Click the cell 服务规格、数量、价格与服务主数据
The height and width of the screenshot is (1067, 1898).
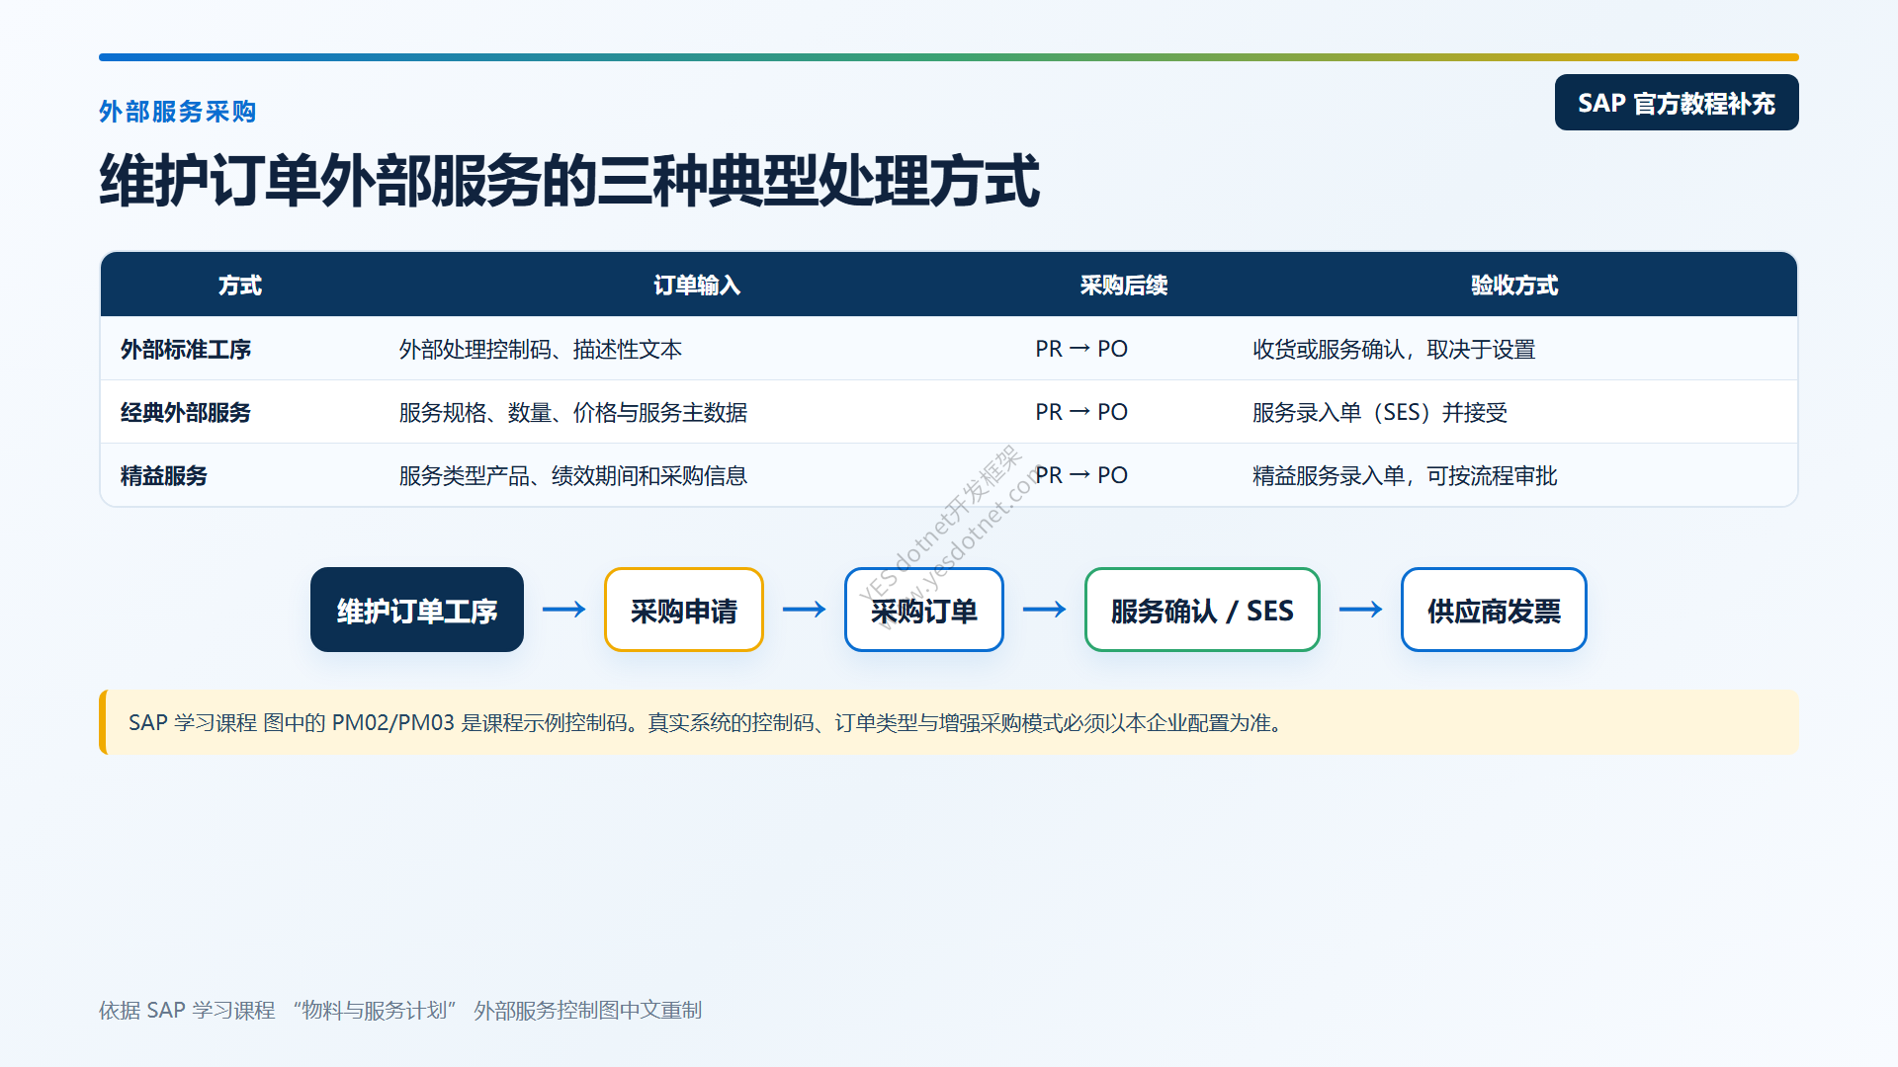point(573,413)
